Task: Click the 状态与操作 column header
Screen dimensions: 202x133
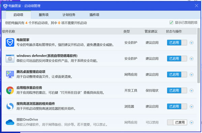Action: pos(174,31)
